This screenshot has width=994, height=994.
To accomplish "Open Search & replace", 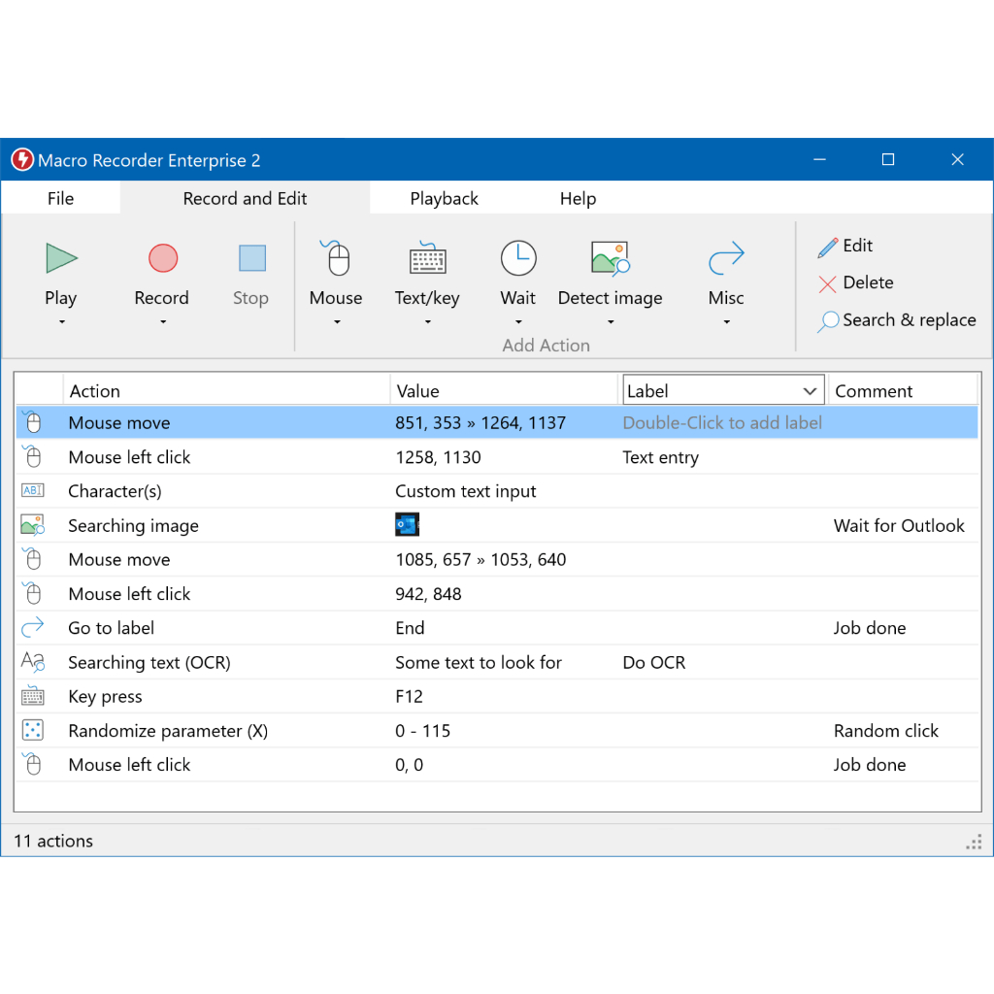I will (x=897, y=320).
